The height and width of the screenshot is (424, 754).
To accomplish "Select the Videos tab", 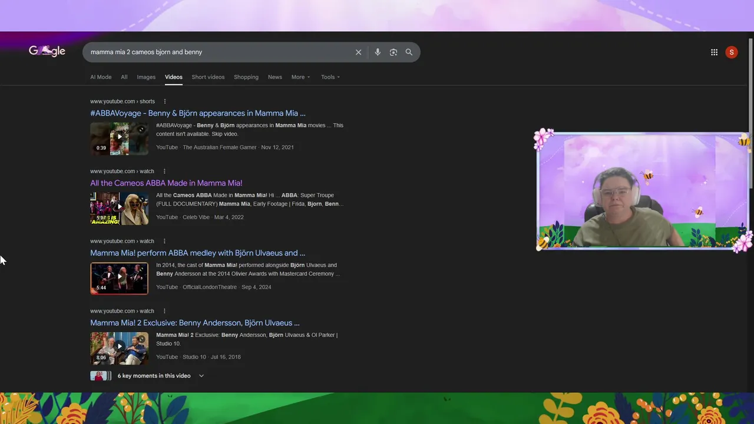I will 174,77.
